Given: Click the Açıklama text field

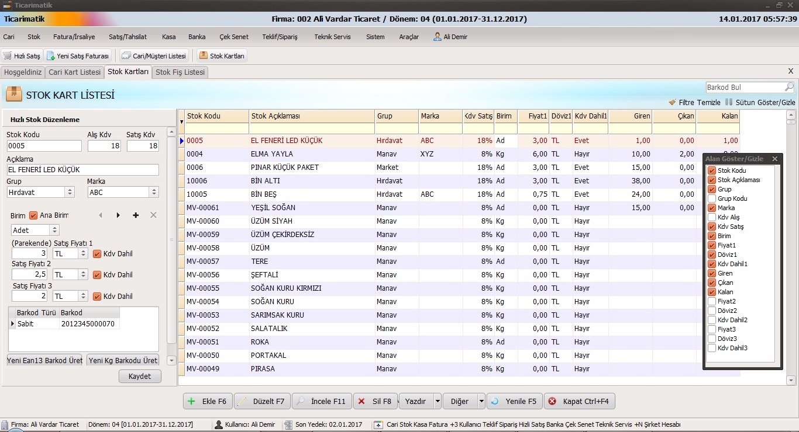Looking at the screenshot, I should click(x=82, y=170).
